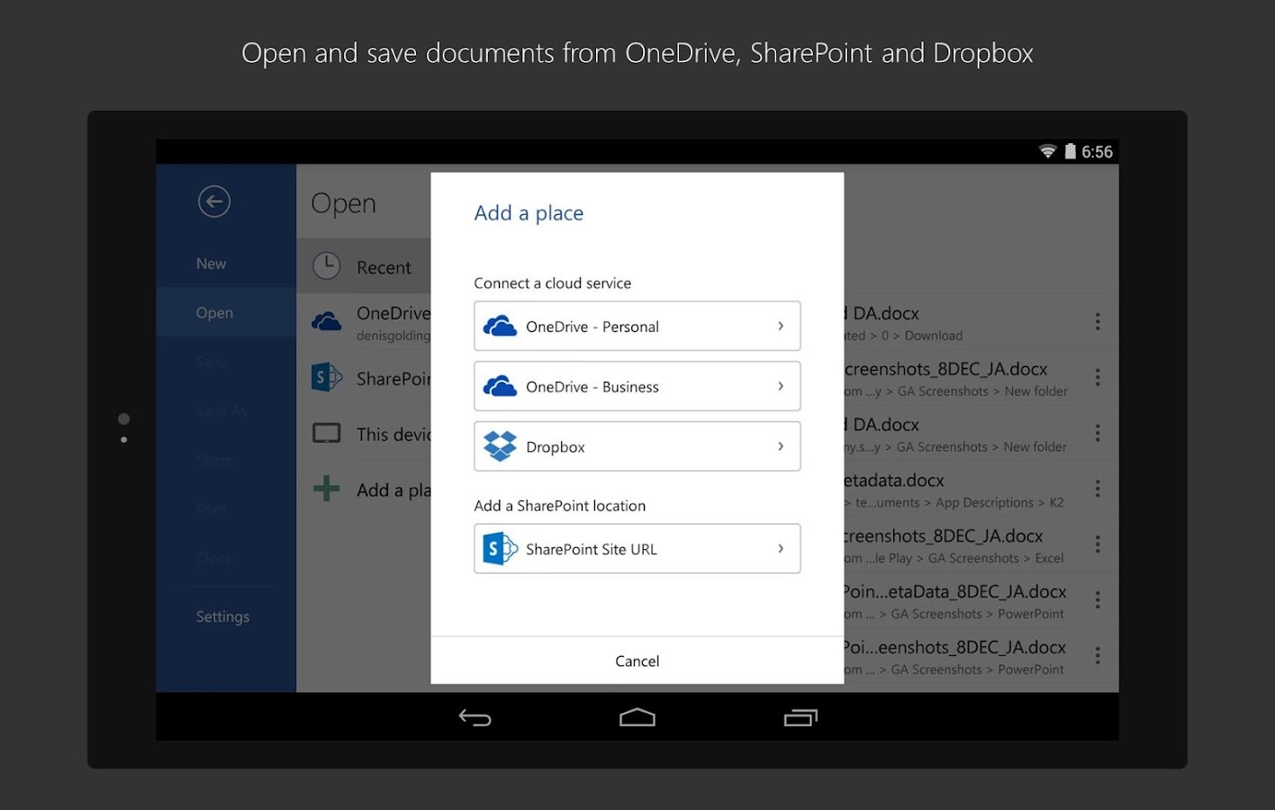
Task: Open the overflow menu beside DA.docx
Action: [1098, 321]
